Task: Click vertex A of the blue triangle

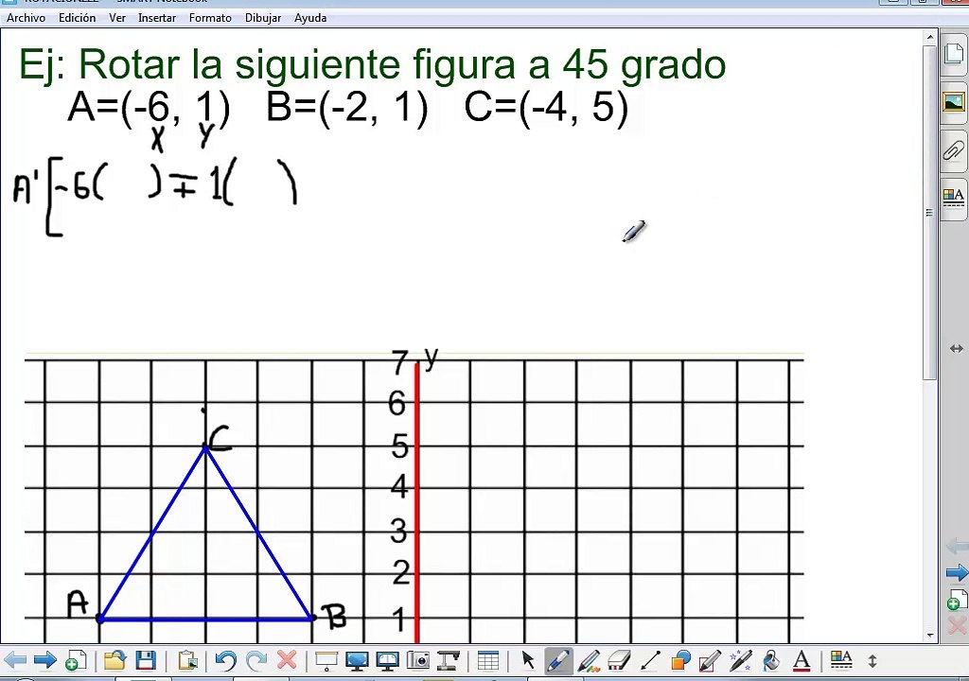Action: click(100, 618)
